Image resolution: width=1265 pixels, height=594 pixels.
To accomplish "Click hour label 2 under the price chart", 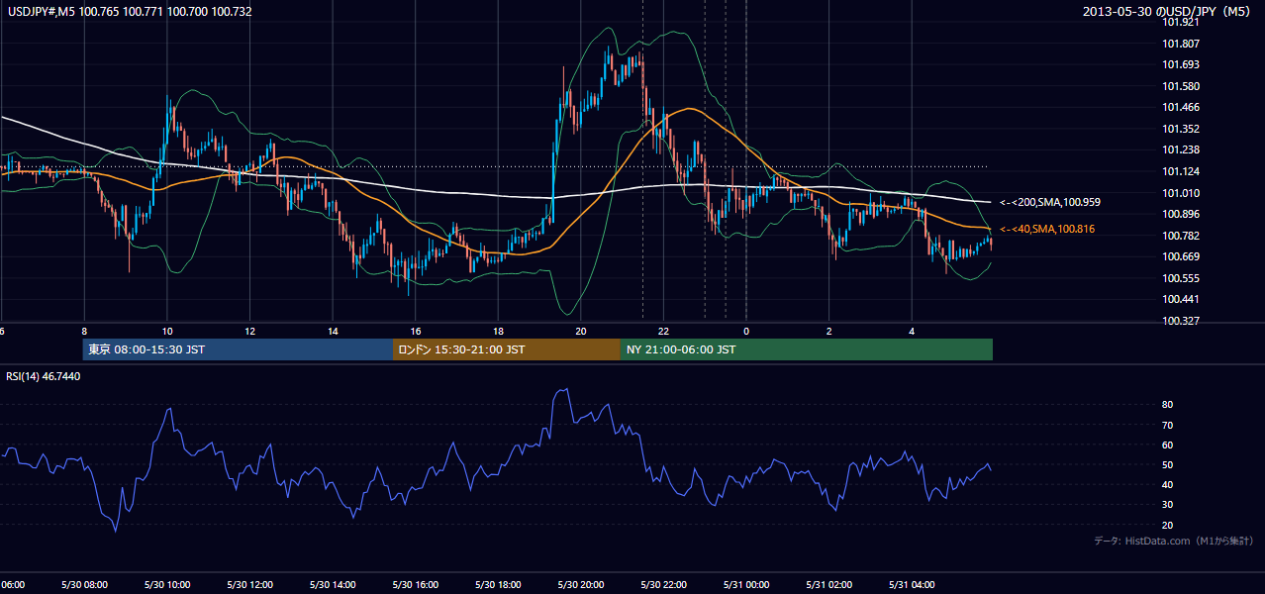I will 829,331.
